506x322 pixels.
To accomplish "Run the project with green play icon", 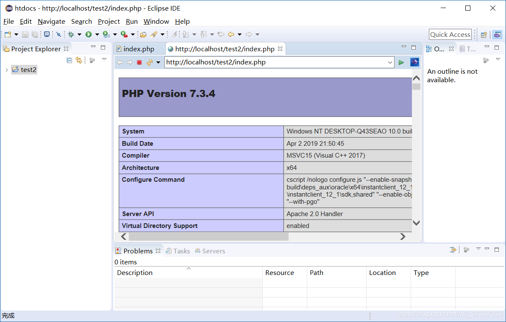I will [x=89, y=34].
